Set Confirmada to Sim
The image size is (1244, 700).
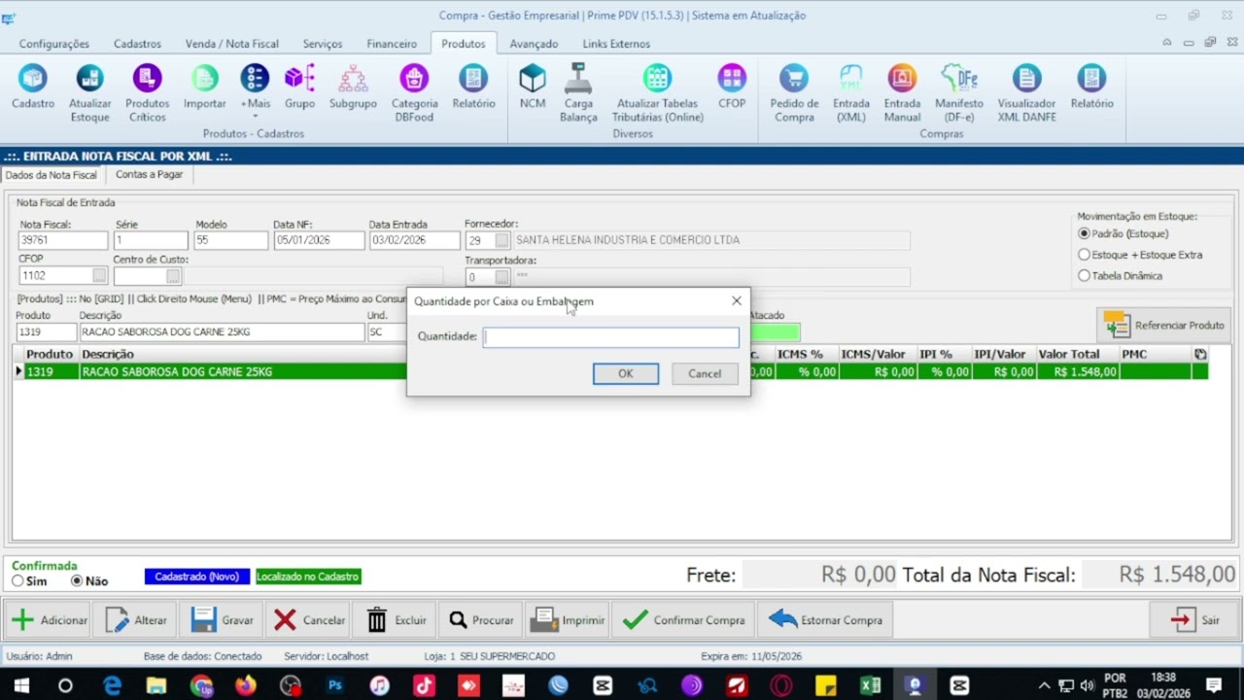coord(29,581)
